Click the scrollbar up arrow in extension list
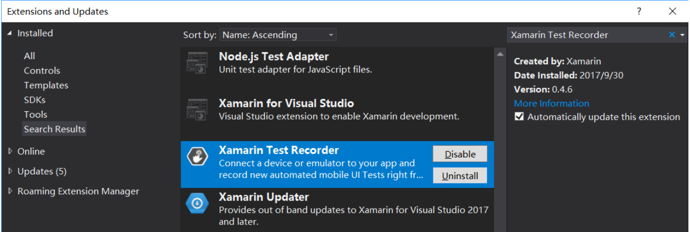Viewport: 690px width, 232px height. click(500, 55)
